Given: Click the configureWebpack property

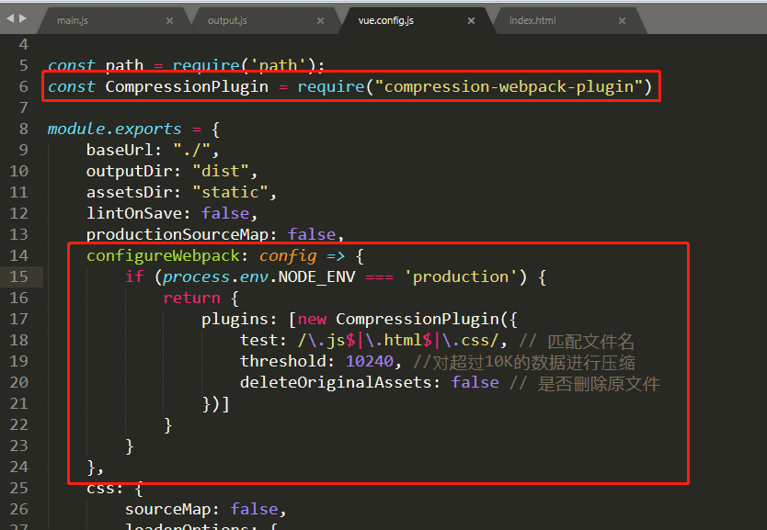Looking at the screenshot, I should (x=163, y=255).
